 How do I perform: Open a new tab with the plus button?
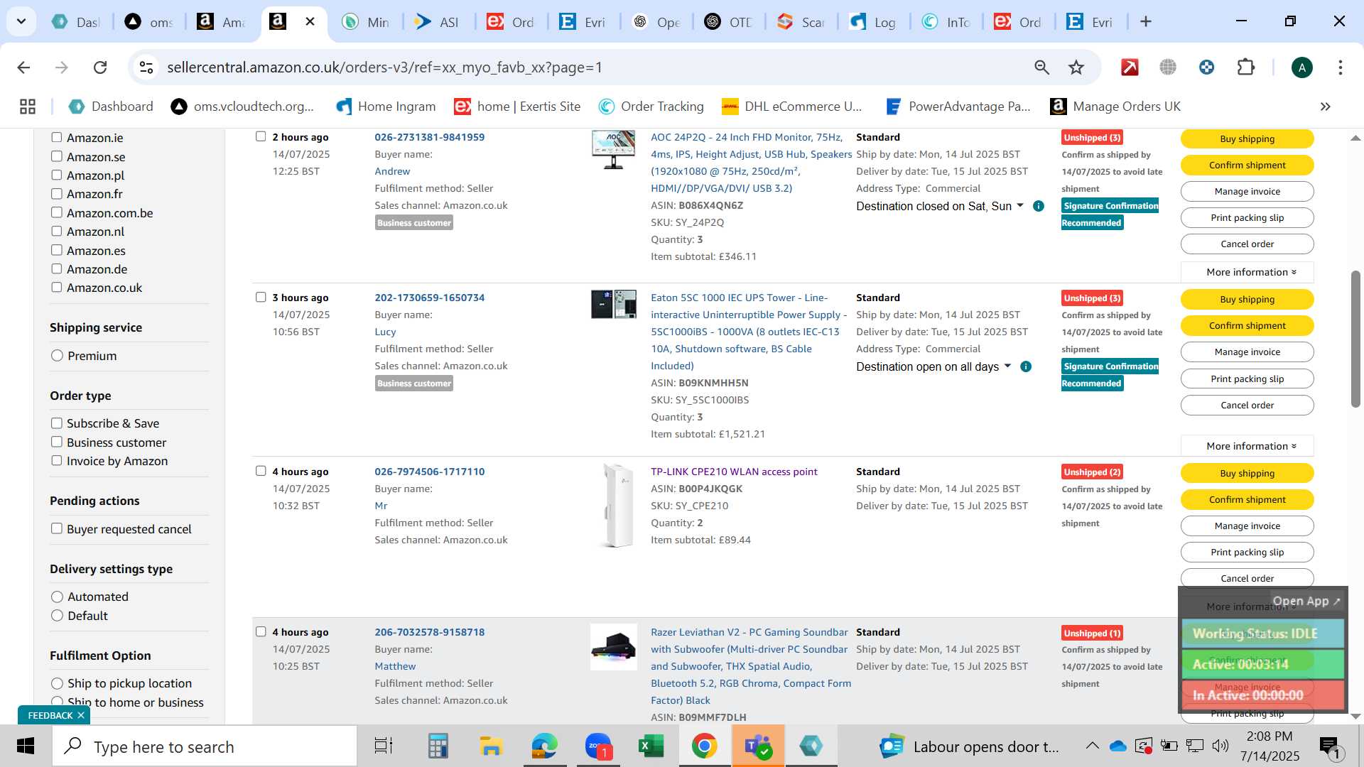(x=1145, y=22)
